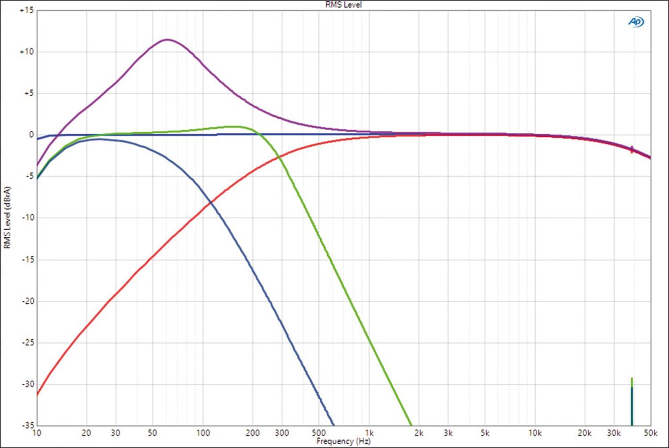Viewport: 669px width, 448px height.
Task: Click the +5 y-axis value
Action: [x=29, y=93]
